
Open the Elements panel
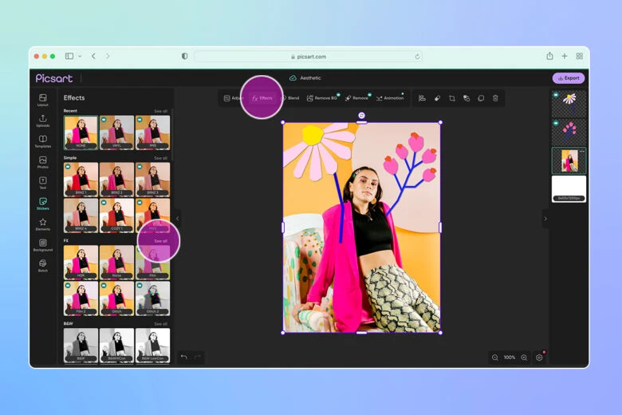tap(42, 224)
